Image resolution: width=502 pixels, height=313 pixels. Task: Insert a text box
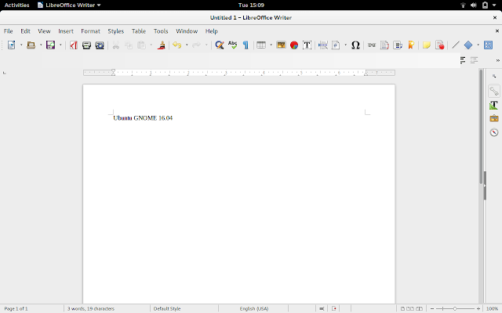click(307, 45)
